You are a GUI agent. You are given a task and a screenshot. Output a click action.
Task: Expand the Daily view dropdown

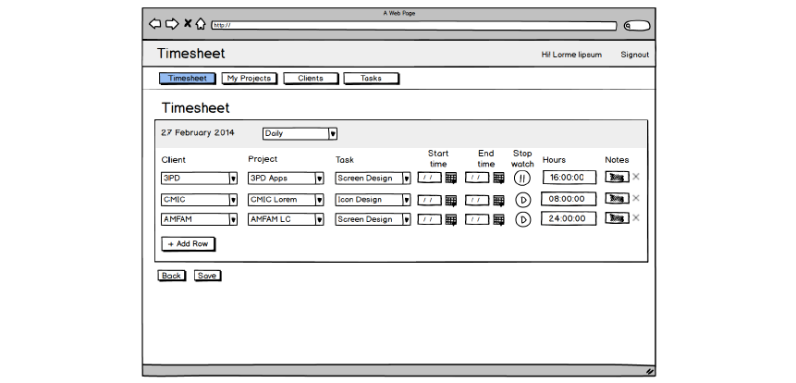333,133
